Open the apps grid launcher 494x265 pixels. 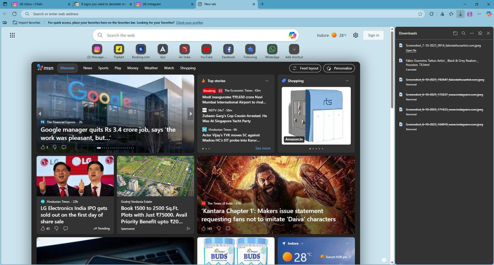(x=12, y=35)
